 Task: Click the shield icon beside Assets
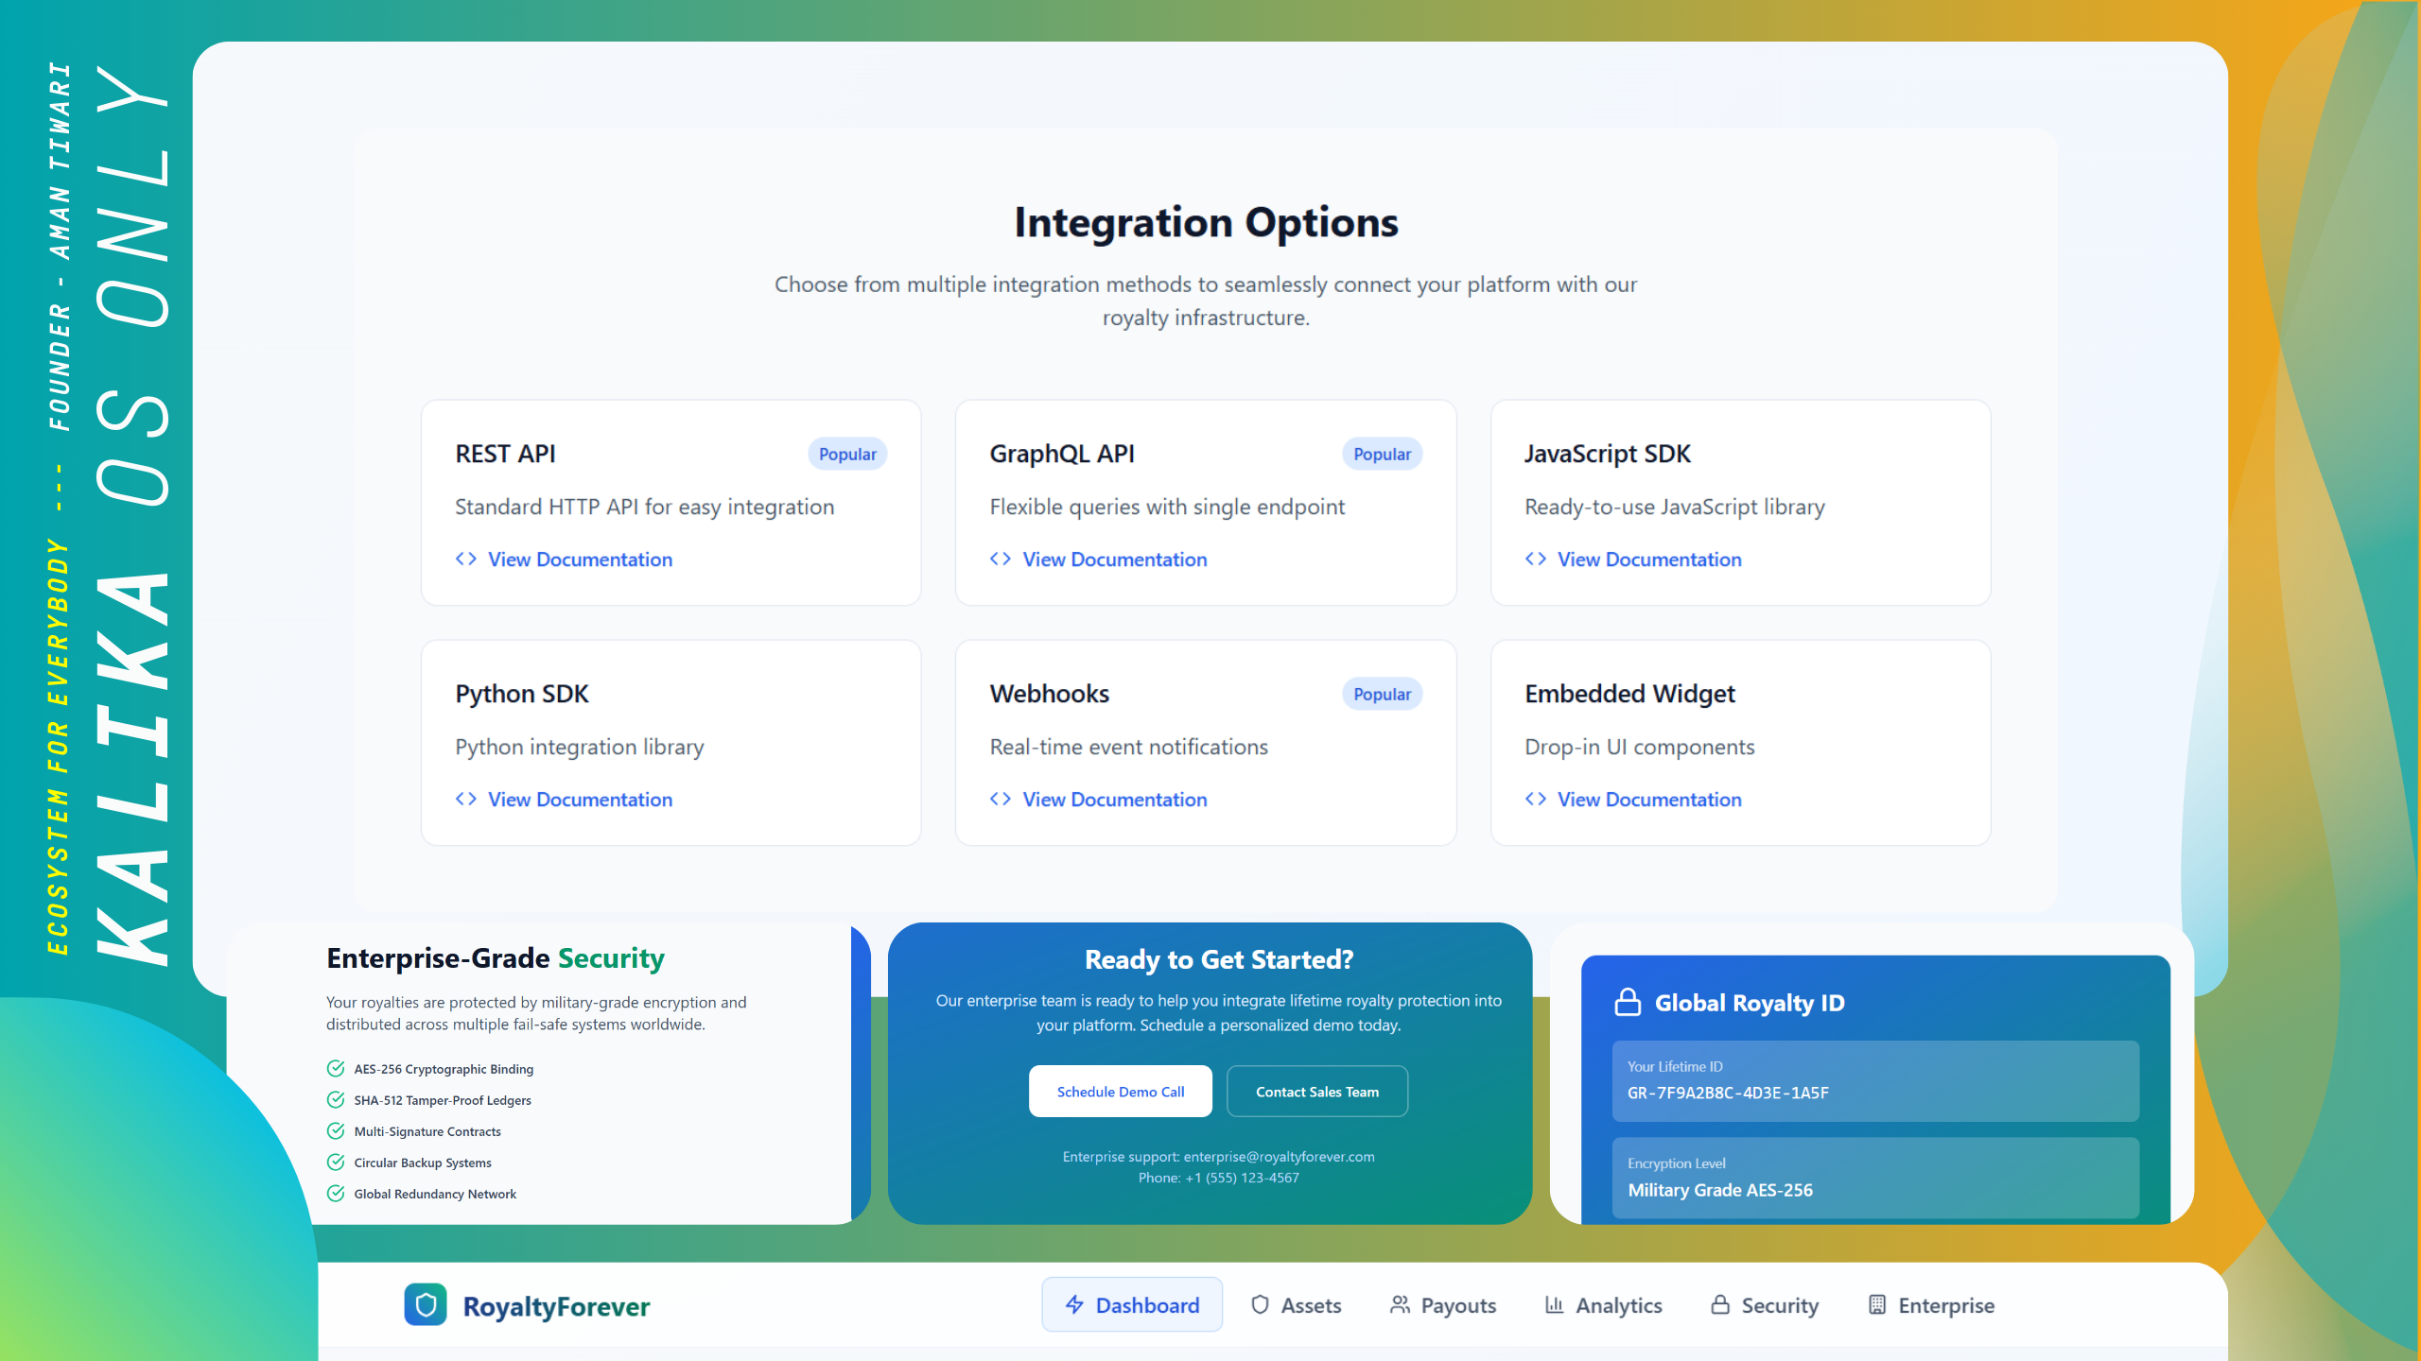[1260, 1305]
